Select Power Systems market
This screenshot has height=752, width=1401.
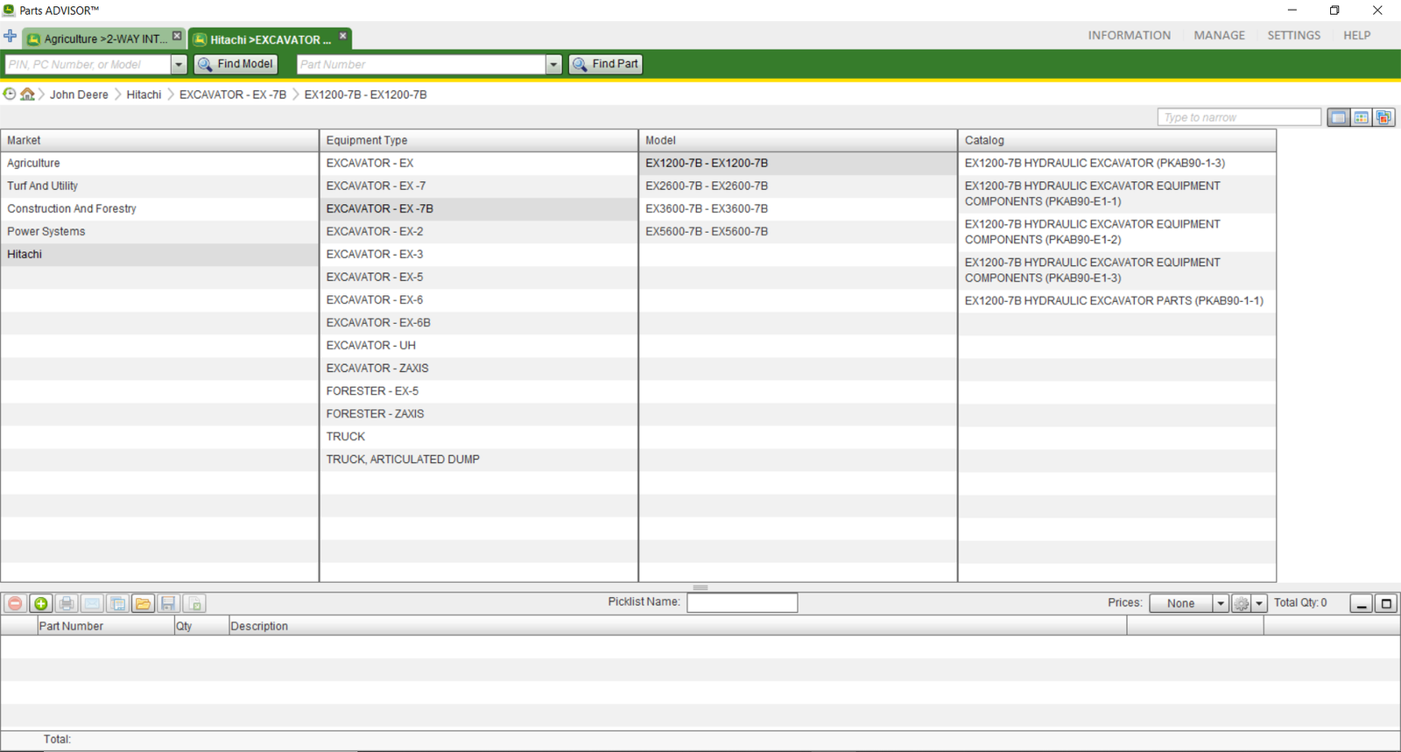tap(159, 231)
